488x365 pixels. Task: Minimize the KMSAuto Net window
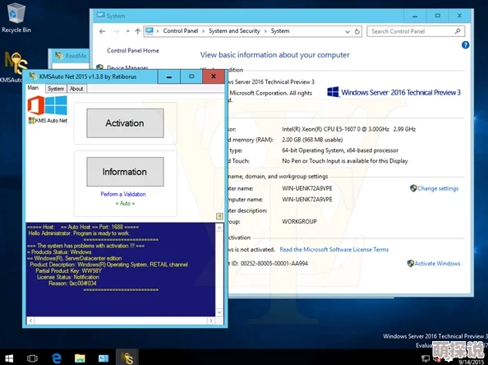click(x=169, y=76)
